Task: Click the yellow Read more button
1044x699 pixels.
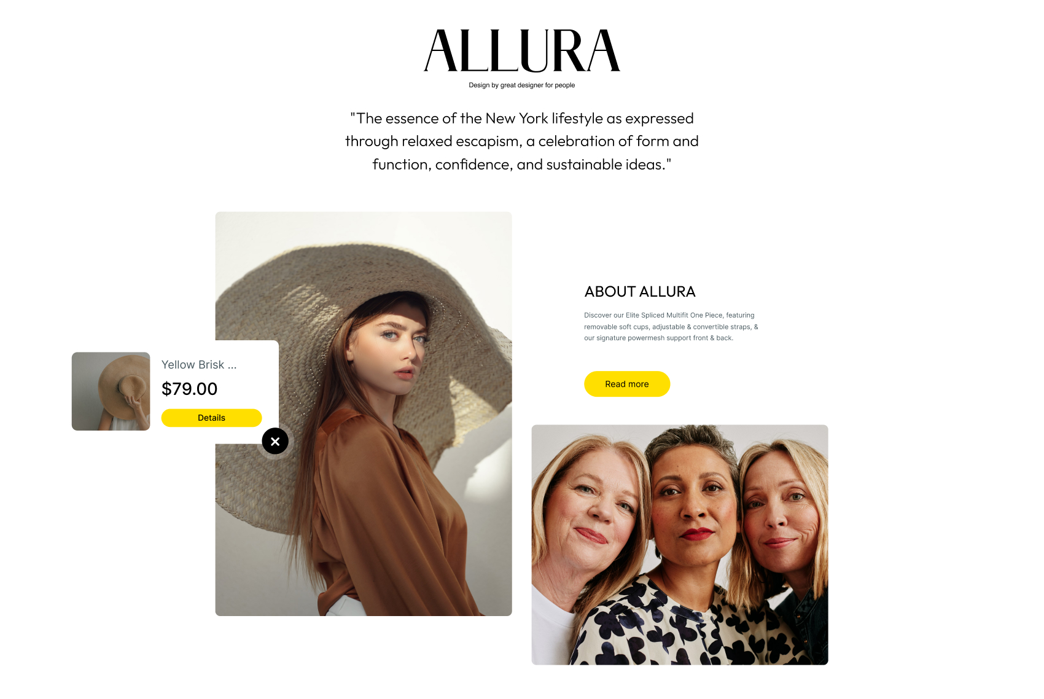Action: (x=627, y=384)
